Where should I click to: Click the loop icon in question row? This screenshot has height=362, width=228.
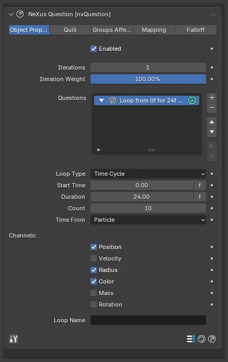tap(112, 100)
